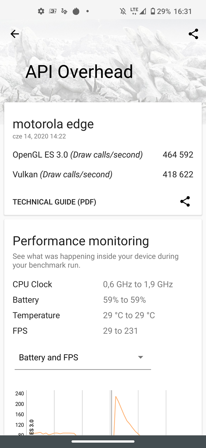Expand graph options with the dropdown arrow

tap(140, 357)
